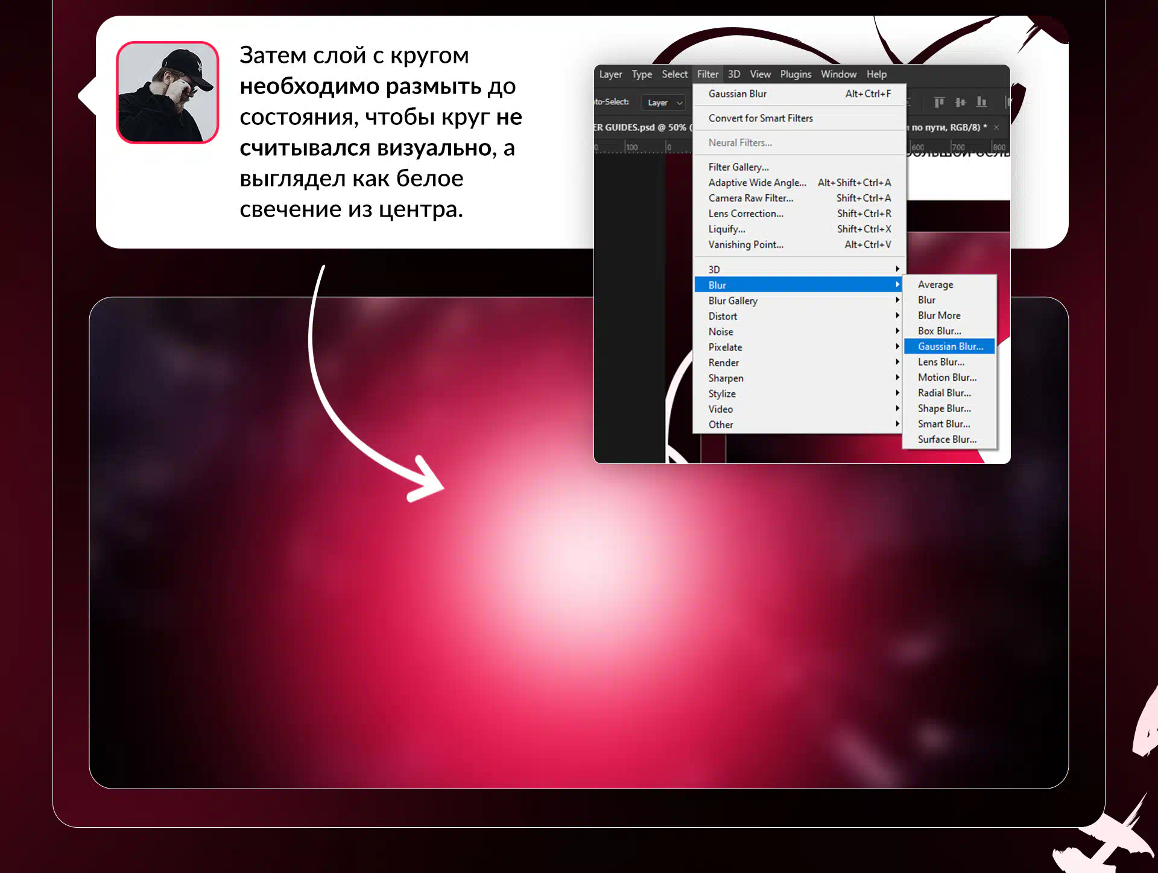The width and height of the screenshot is (1158, 873).
Task: Click the author avatar photo
Action: tap(167, 92)
